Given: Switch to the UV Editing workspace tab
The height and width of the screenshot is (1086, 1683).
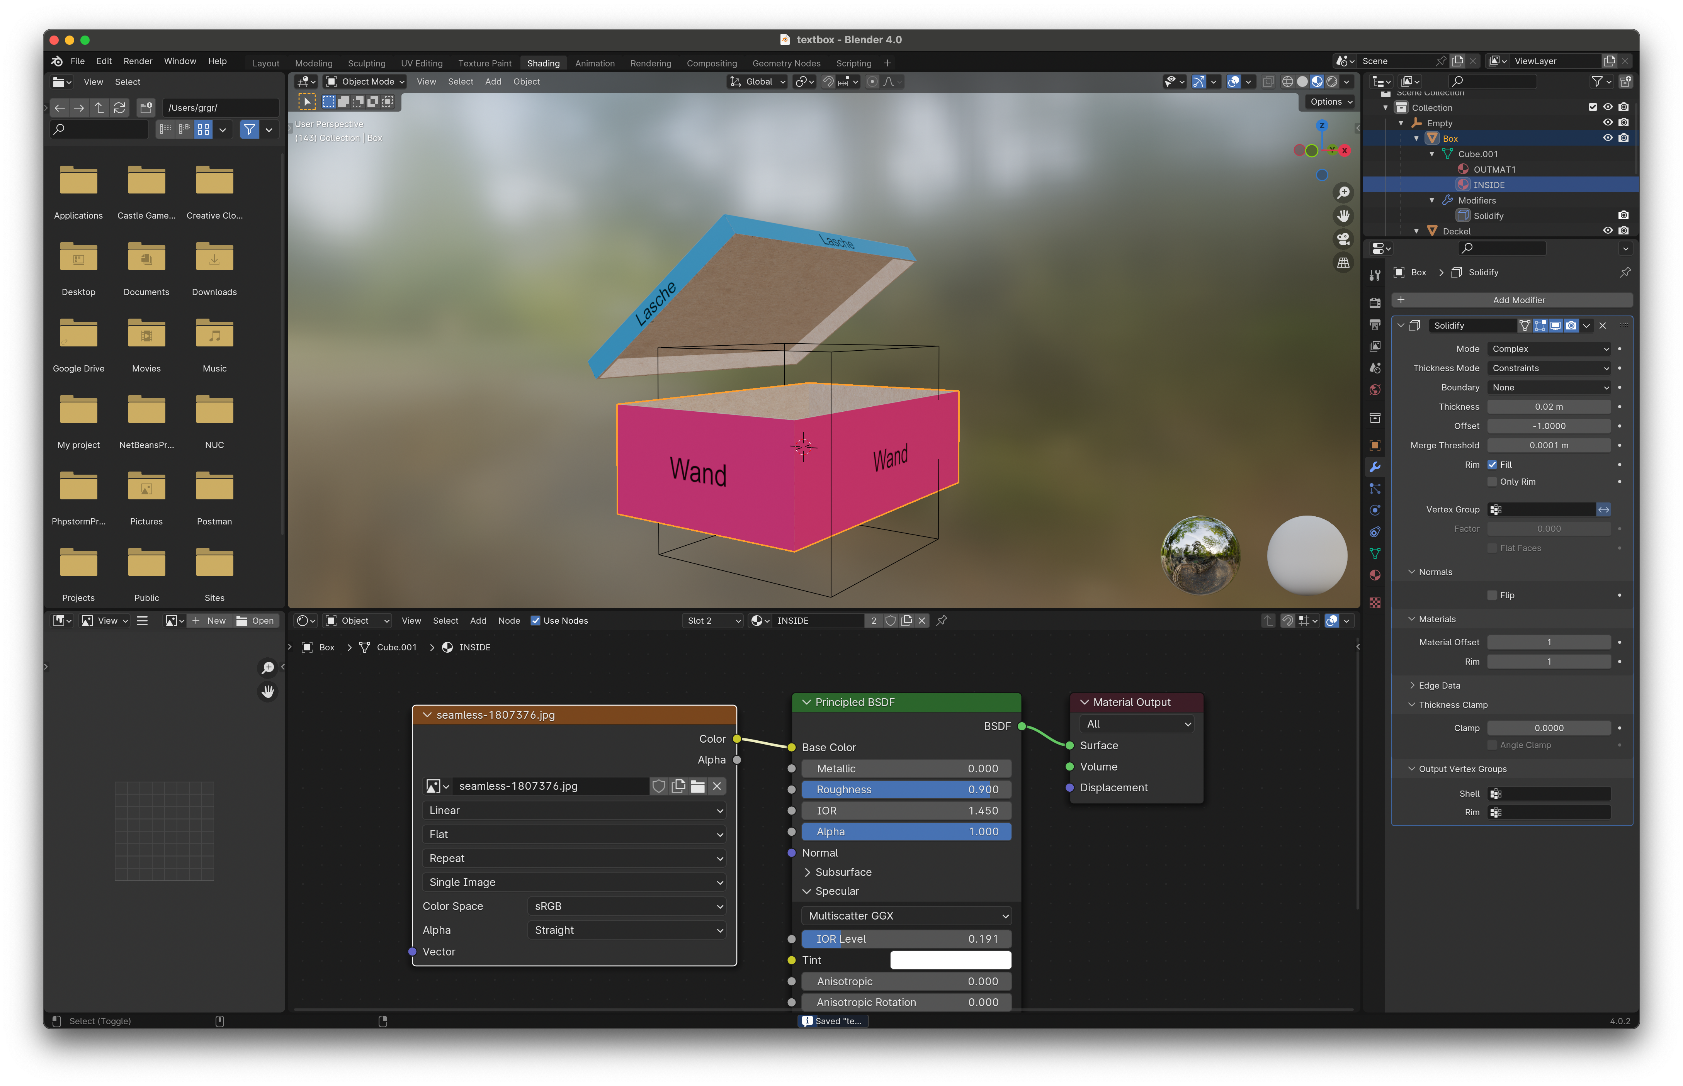Looking at the screenshot, I should [421, 63].
